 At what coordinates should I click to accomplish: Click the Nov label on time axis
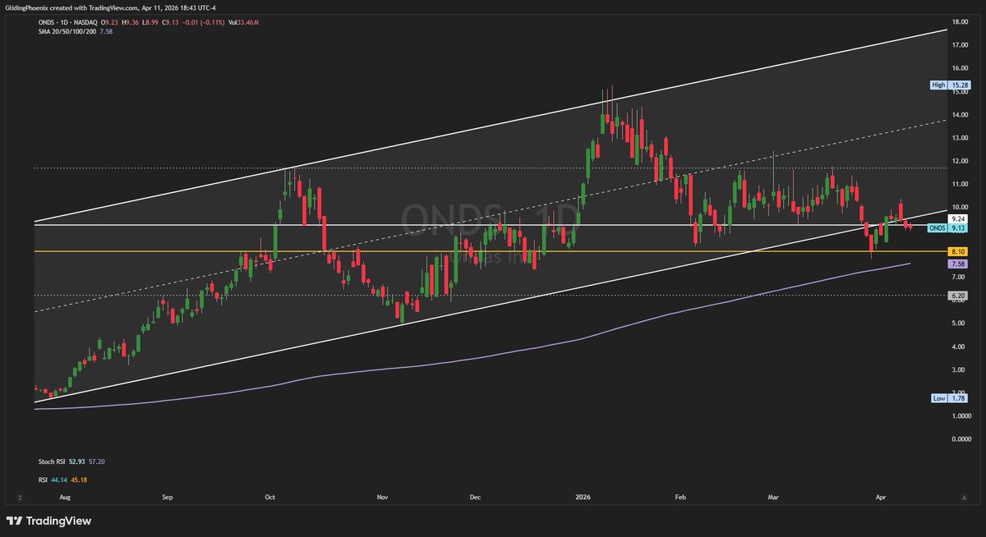click(382, 498)
